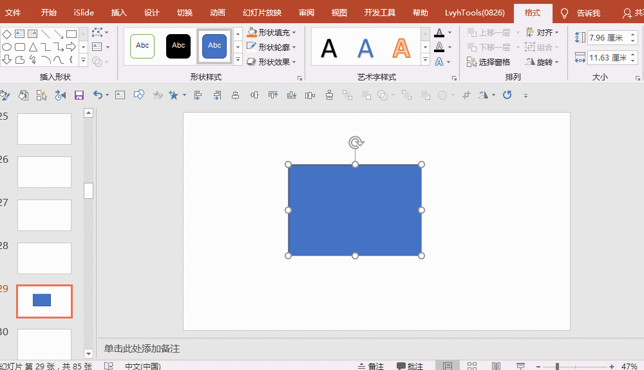The width and height of the screenshot is (644, 370).
Task: Switch to the Design tab
Action: coord(151,13)
